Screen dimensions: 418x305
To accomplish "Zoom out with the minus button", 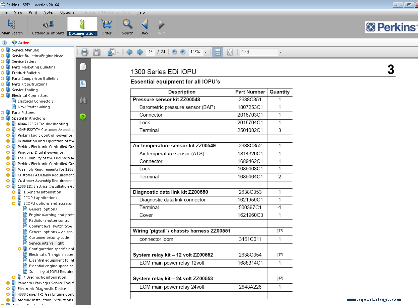I will (x=174, y=52).
